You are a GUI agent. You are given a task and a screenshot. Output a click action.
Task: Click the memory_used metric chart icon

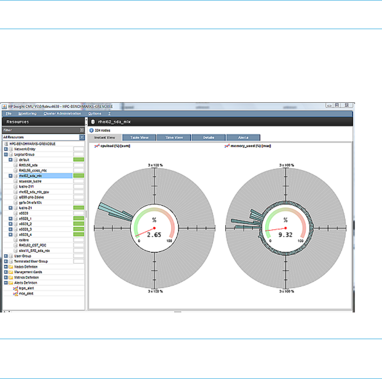point(226,146)
